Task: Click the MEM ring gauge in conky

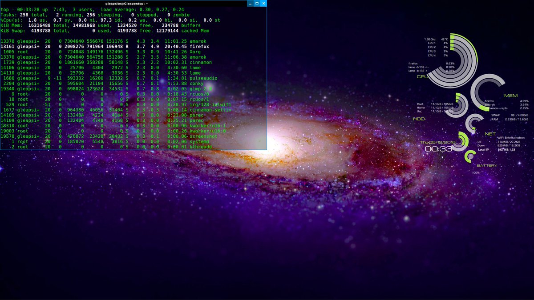Action: [488, 92]
